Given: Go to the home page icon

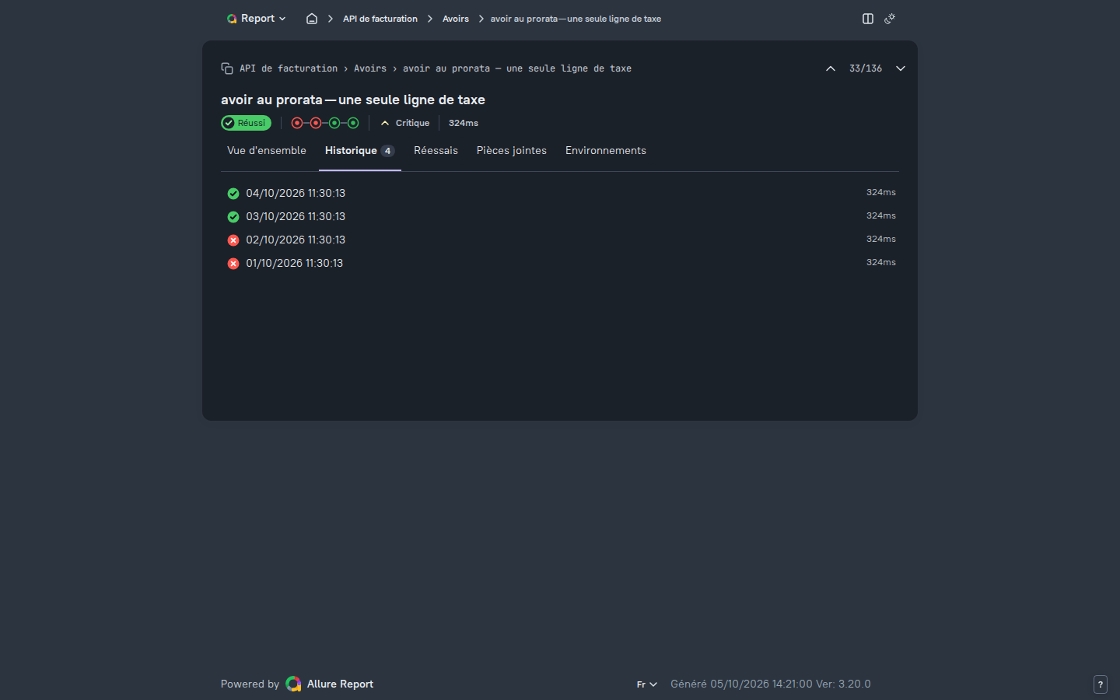Looking at the screenshot, I should click(x=312, y=19).
